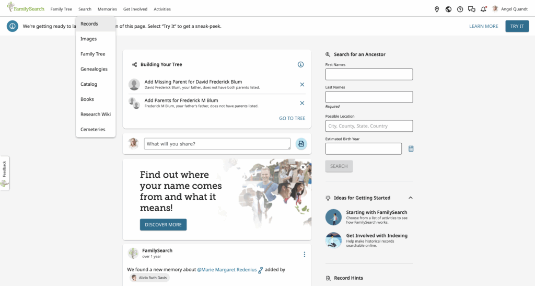
Task: Focus the First Names input field
Action: pyautogui.click(x=369, y=74)
